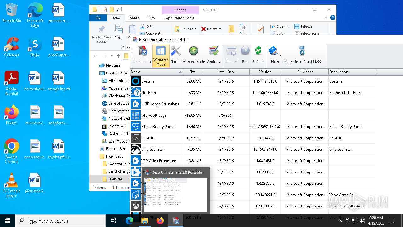Screen dimensions: 403x227
Task: Open Firefox from the taskbar
Action: [x=160, y=221]
